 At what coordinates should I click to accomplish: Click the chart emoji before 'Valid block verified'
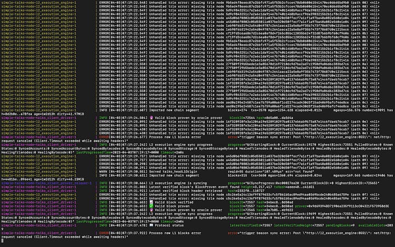tap(151, 203)
